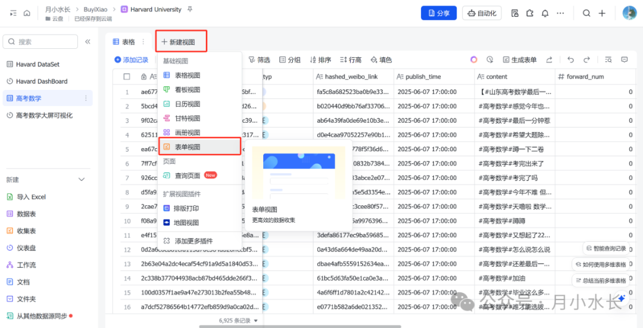
Task: Choose 表单视图 in the menu
Action: [x=199, y=147]
